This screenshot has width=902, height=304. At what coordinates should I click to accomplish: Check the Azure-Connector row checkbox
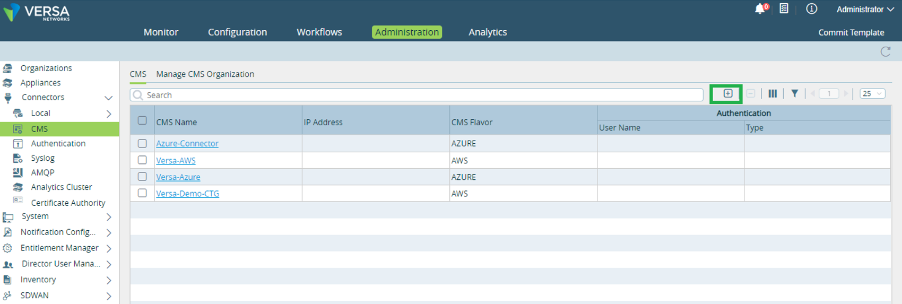142,143
